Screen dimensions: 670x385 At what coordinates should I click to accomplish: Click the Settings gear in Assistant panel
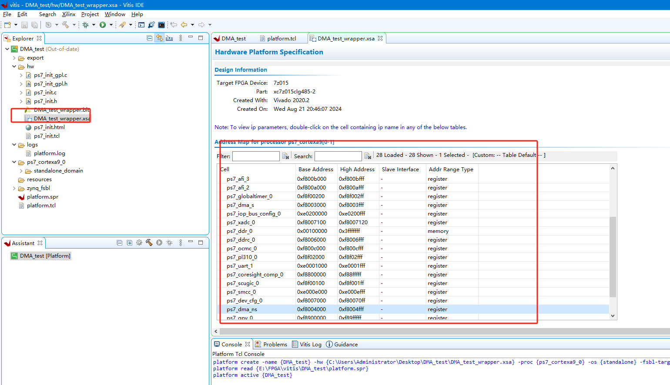tap(139, 243)
